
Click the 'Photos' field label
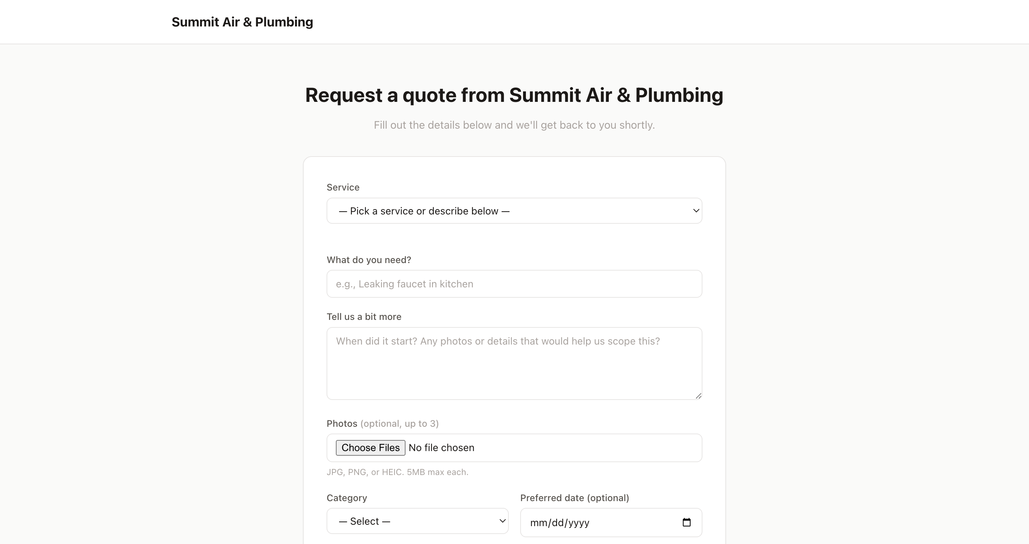[x=342, y=424]
